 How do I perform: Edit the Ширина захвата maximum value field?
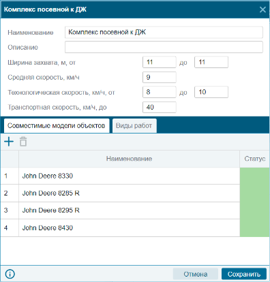[211, 62]
